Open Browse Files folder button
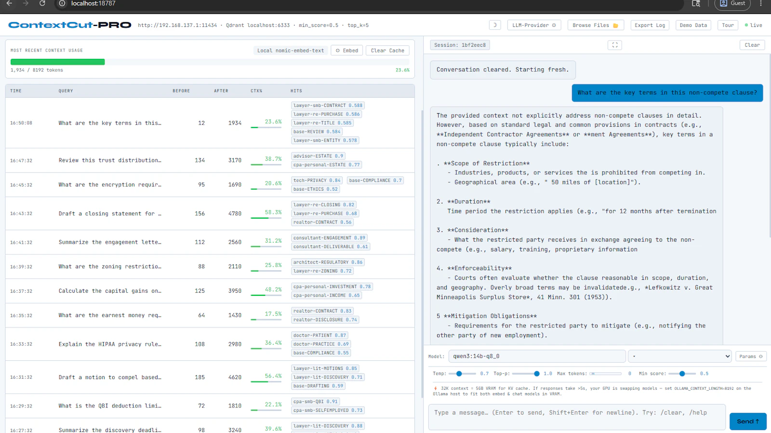The height and width of the screenshot is (433, 771). click(x=596, y=25)
